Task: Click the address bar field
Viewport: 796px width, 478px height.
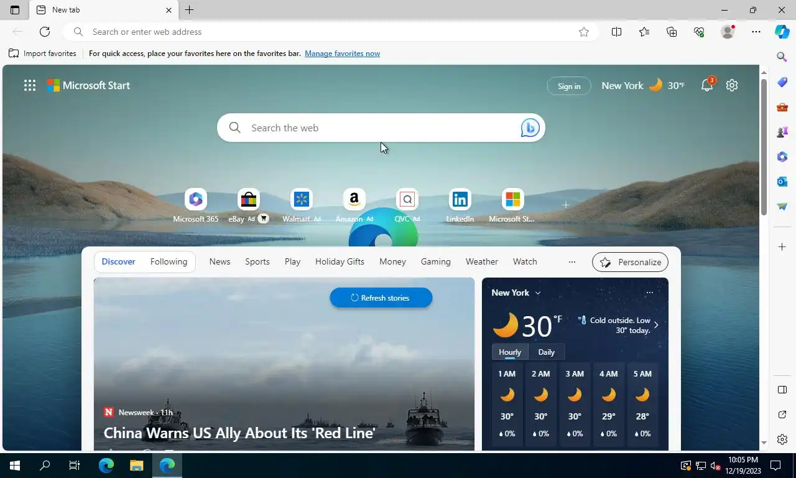Action: (330, 32)
